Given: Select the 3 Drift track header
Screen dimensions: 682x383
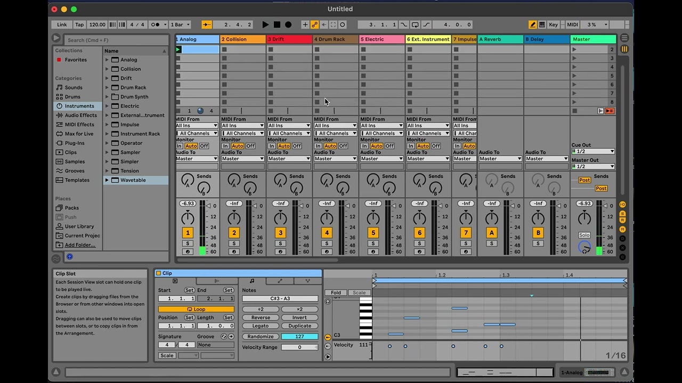Looking at the screenshot, I should point(289,39).
